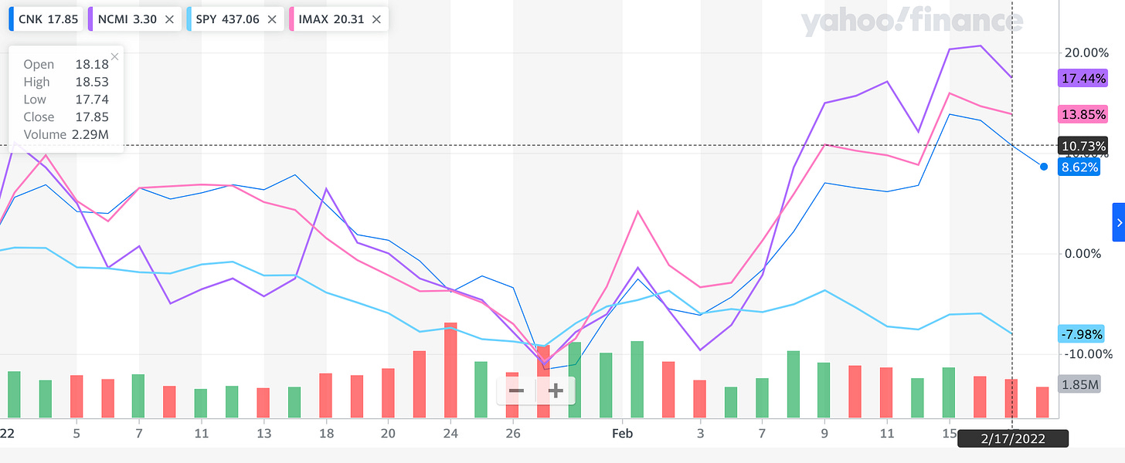Viewport: 1125px width, 463px height.
Task: Click the blue CNK line end dot
Action: tap(1044, 167)
